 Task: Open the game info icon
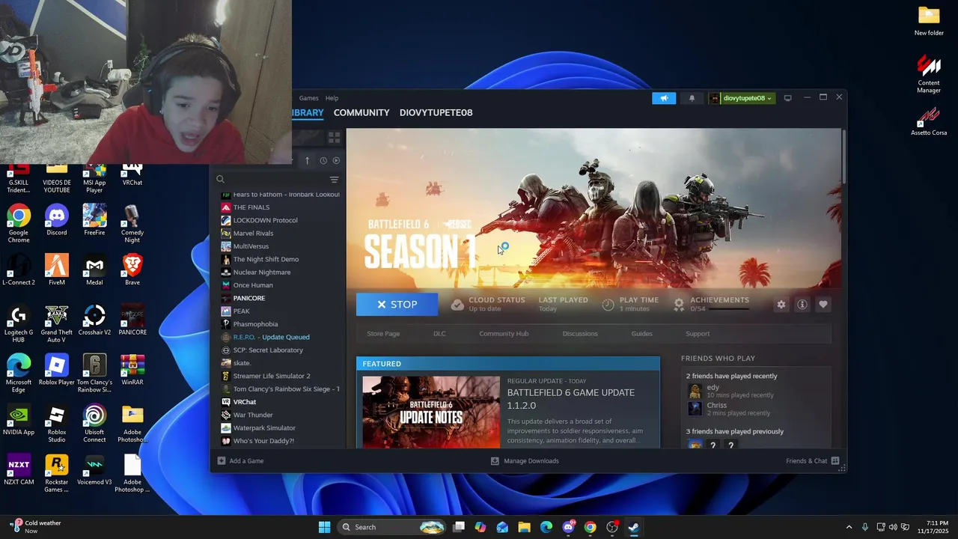tap(802, 305)
